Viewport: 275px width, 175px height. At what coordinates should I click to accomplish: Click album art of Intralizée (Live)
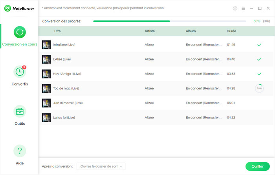point(46,45)
